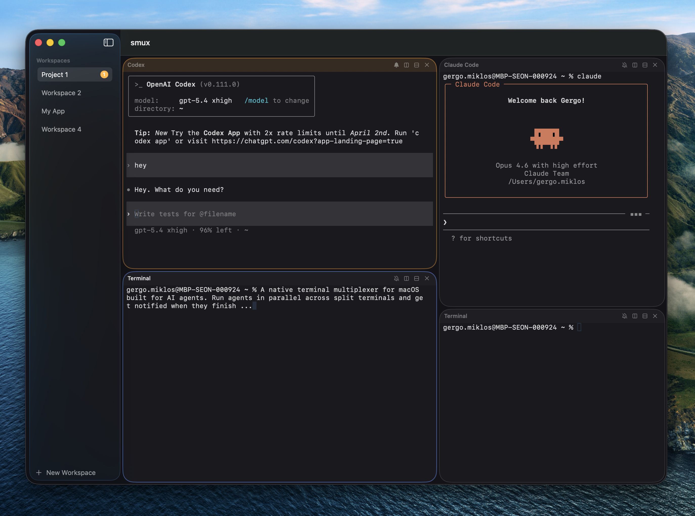Screen dimensions: 695x516
Task: Click the orange notification badge on Project 1
Action: point(104,75)
